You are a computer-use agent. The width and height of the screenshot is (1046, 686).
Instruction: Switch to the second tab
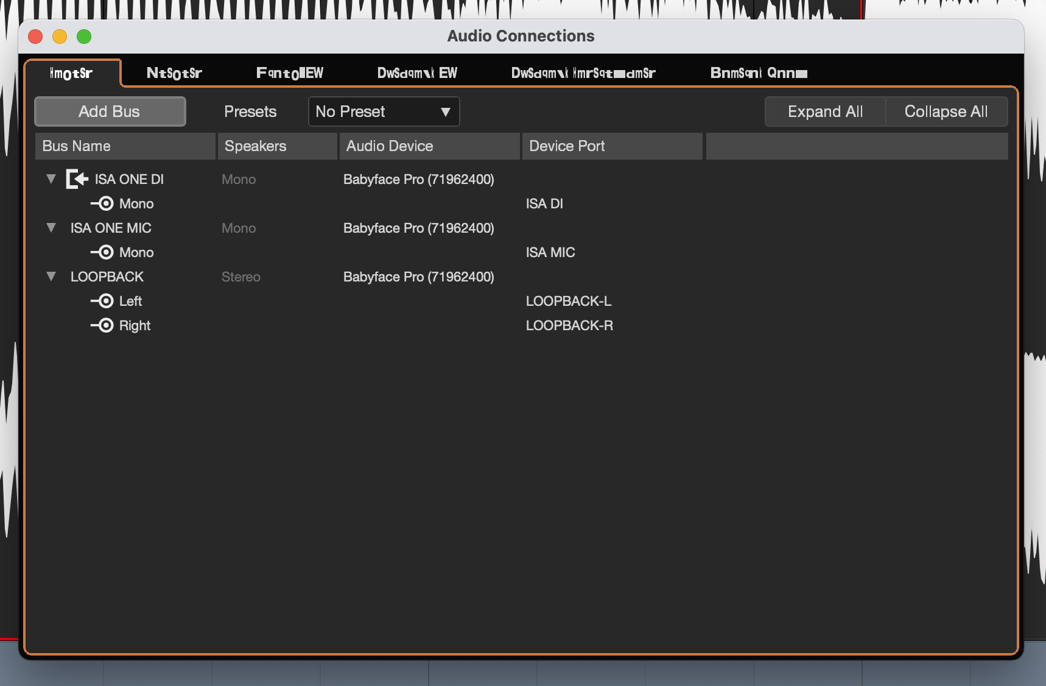174,73
